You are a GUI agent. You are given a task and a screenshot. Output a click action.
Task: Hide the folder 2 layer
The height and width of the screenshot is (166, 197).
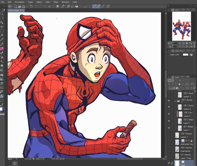tap(169, 101)
